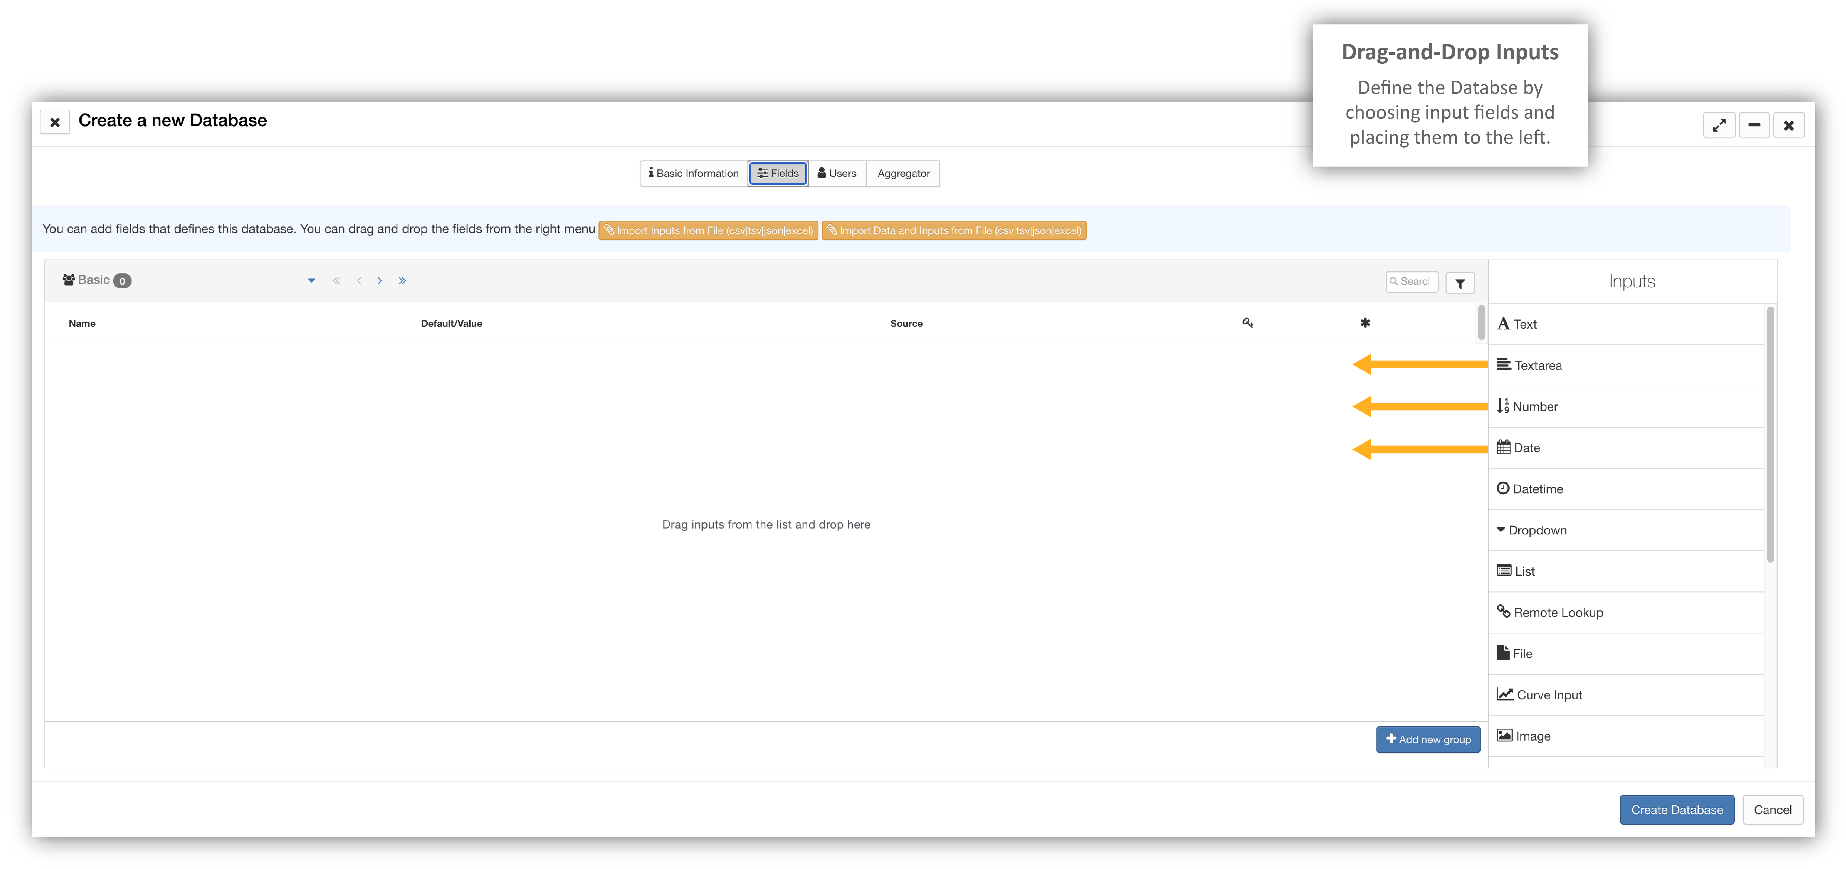
Task: Click the asterisk required column icon
Action: click(1365, 323)
